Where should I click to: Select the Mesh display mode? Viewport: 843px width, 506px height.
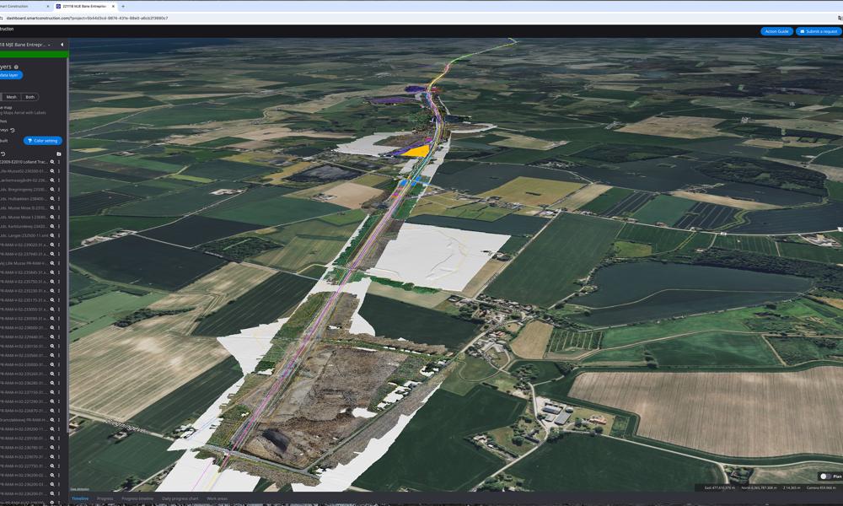(11, 95)
